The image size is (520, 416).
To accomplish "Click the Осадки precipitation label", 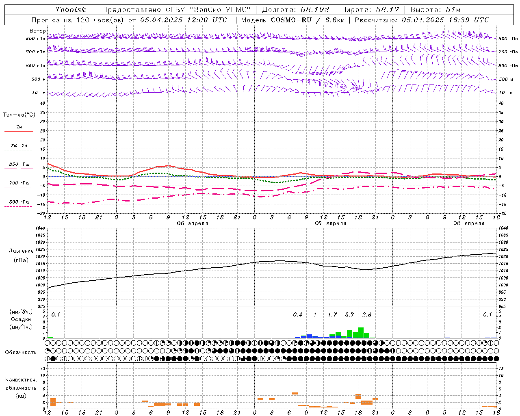I will pyautogui.click(x=21, y=319).
